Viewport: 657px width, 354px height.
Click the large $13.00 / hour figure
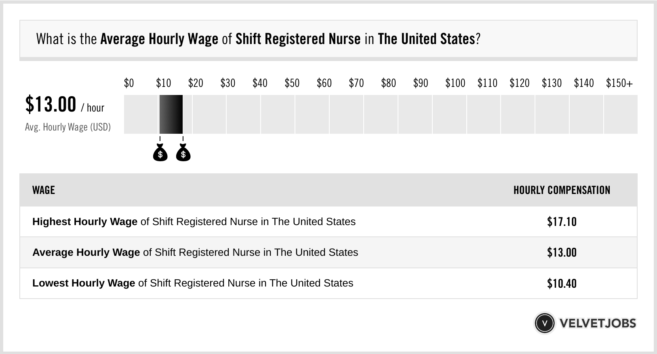[65, 105]
